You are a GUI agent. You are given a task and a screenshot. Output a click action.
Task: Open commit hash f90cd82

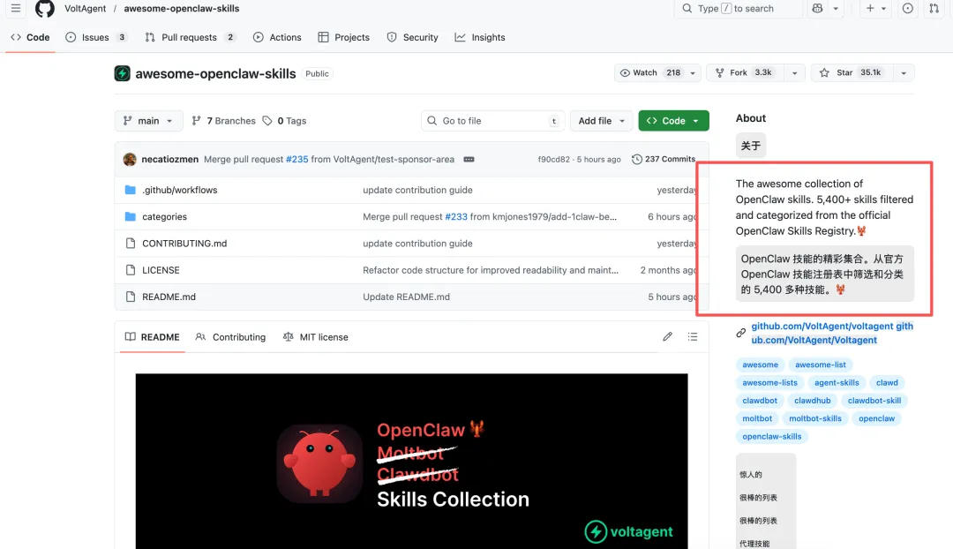553,159
